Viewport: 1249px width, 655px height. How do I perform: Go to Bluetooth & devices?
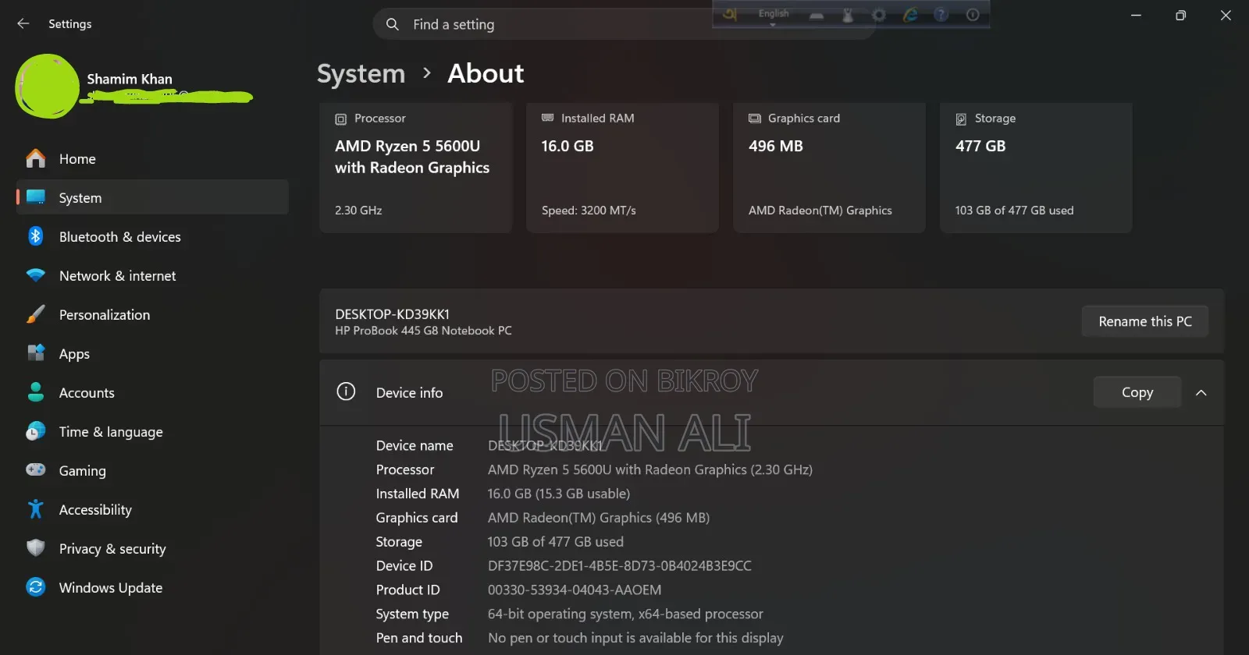pyautogui.click(x=153, y=236)
